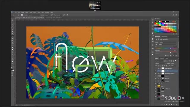Enable airbrush mode in options bar
Viewport: 190px width, 107px height.
point(64,15)
